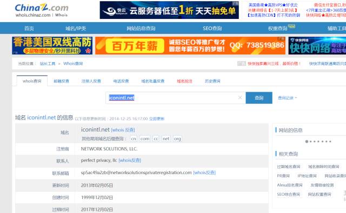Click the 美国香港★高防VPS text ad link
This screenshot has width=346, height=213.
pos(273,5)
